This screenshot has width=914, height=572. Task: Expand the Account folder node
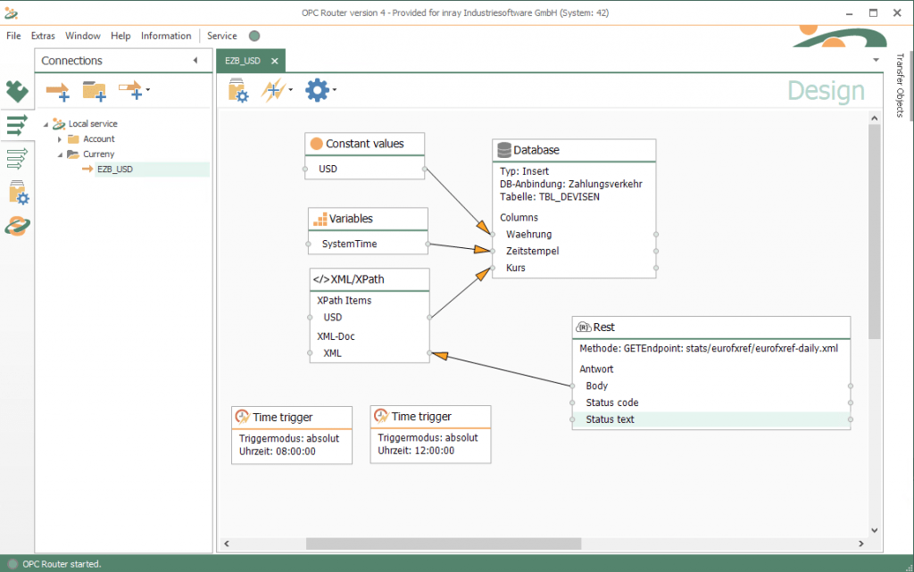(60, 139)
